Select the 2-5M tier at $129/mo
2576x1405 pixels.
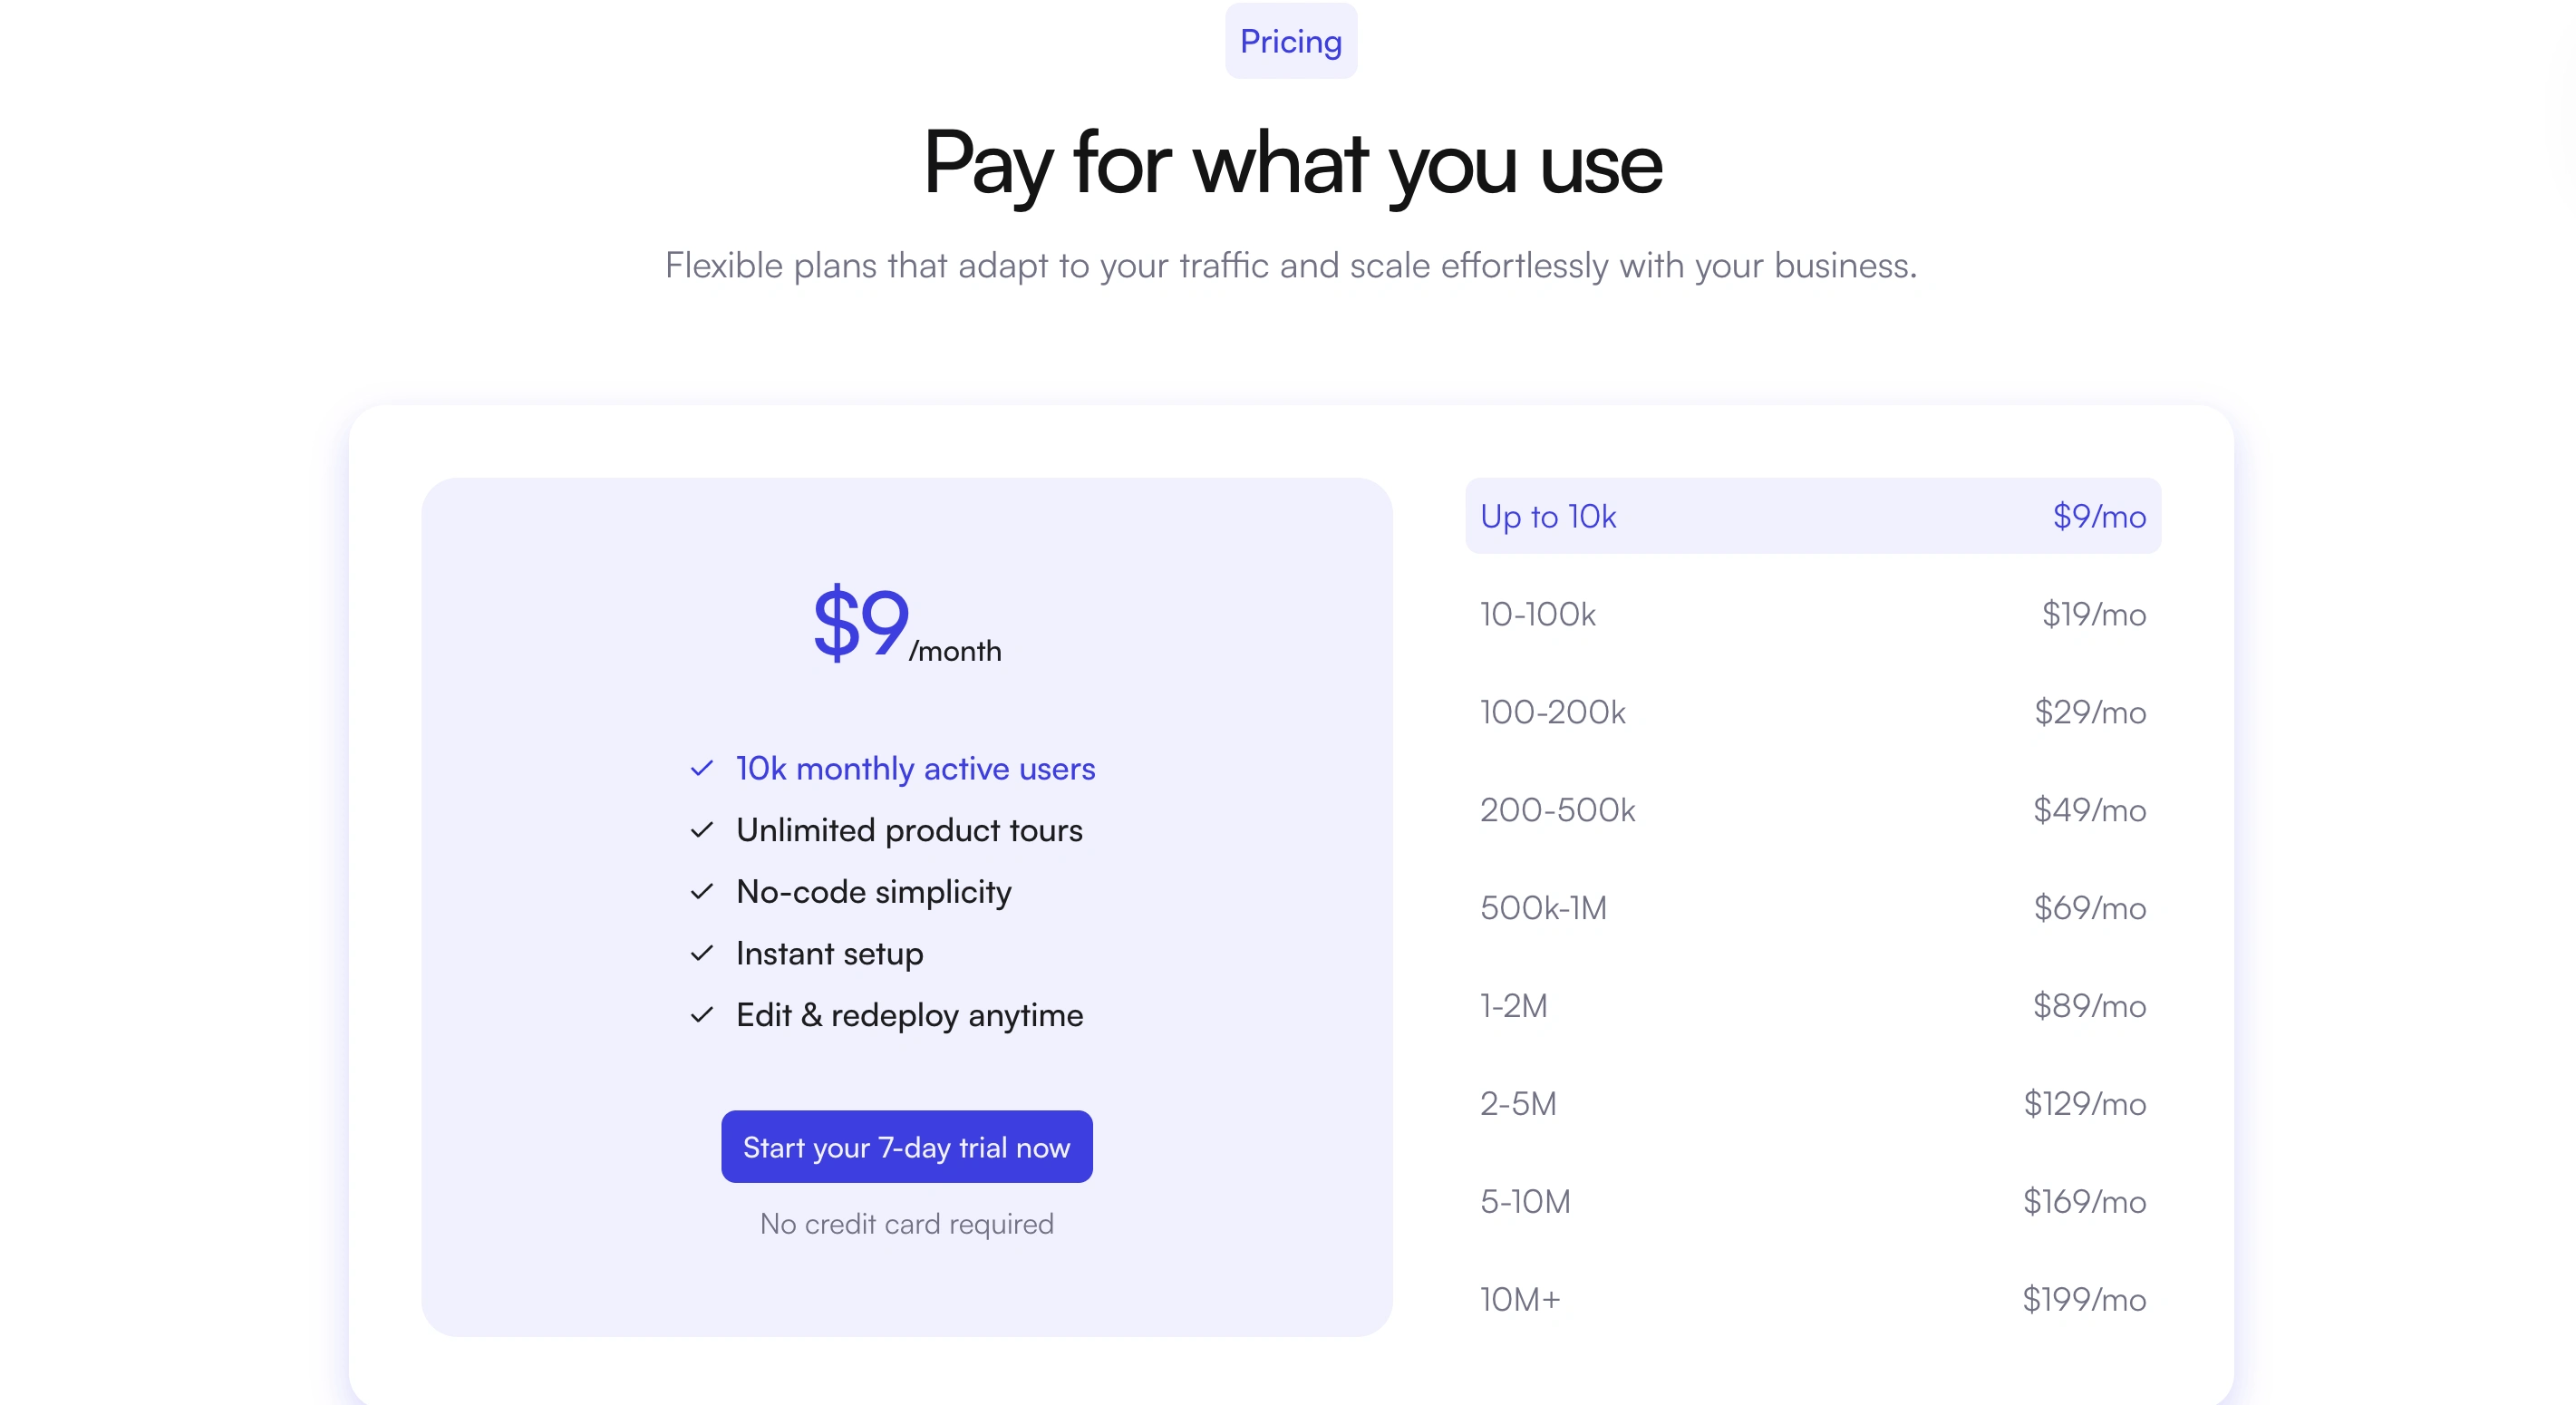[1812, 1104]
